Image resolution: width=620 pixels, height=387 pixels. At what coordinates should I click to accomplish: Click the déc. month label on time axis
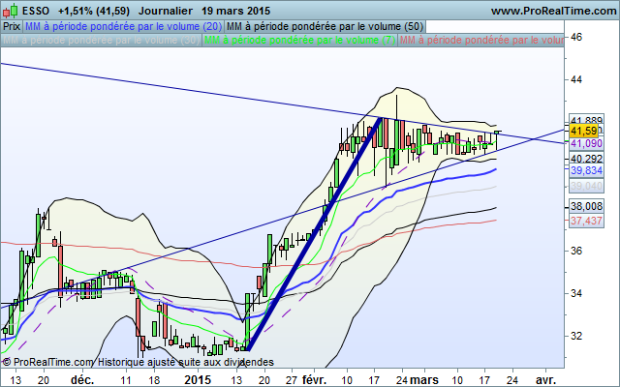[x=82, y=380]
